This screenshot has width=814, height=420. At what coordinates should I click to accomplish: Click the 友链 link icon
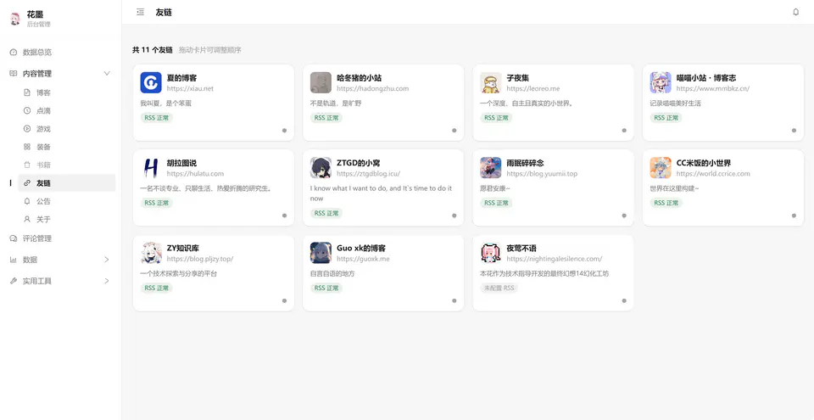(27, 183)
